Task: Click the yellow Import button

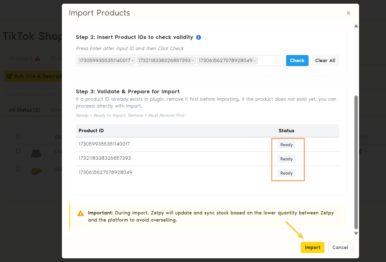Action: (312, 247)
